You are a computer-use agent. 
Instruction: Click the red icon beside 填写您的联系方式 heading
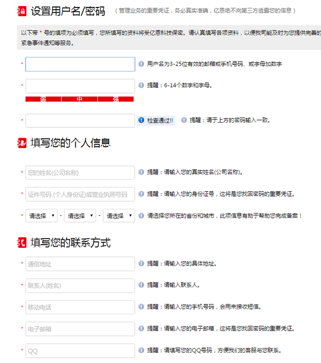click(22, 243)
